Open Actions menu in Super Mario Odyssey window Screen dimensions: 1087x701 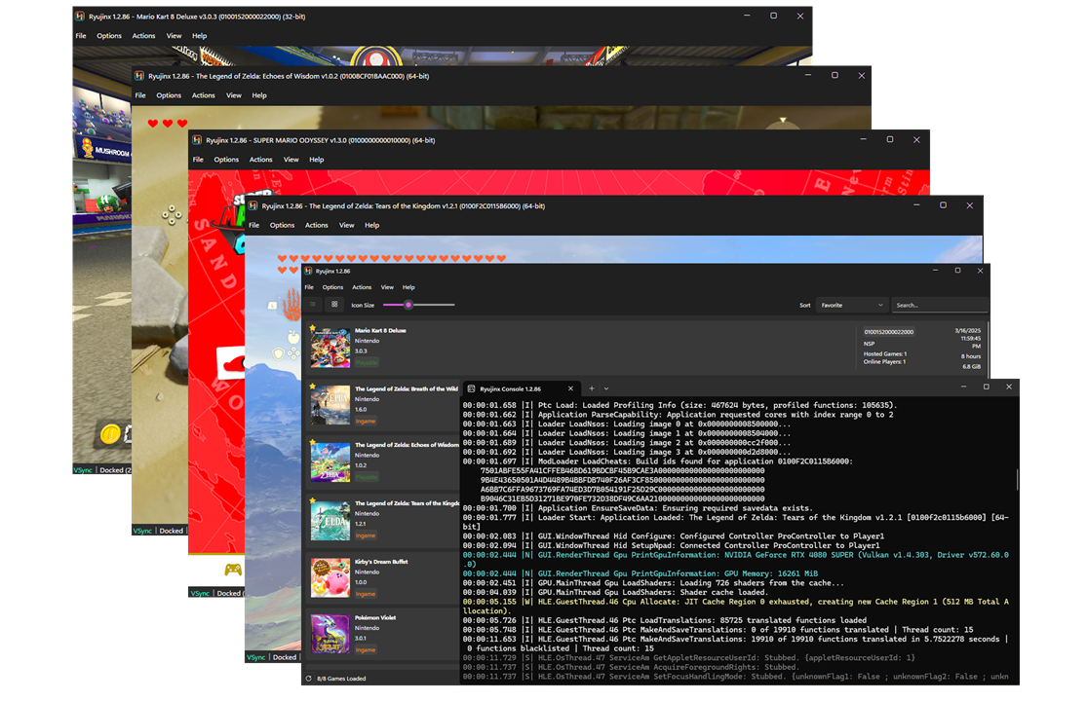[x=260, y=160]
